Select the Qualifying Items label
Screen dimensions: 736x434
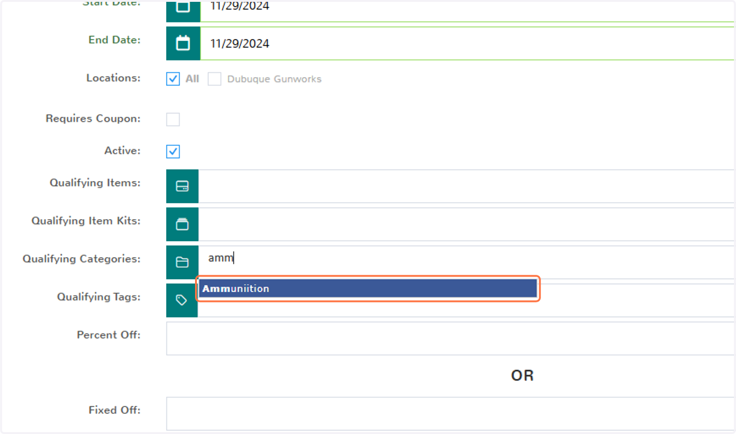(x=95, y=182)
